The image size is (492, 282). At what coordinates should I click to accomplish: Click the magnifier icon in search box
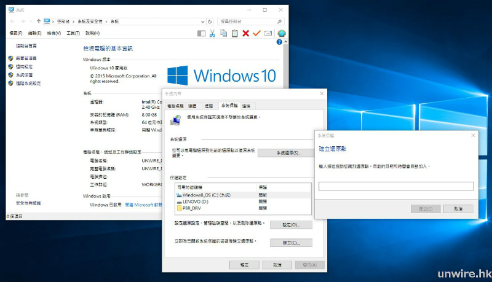tap(279, 22)
